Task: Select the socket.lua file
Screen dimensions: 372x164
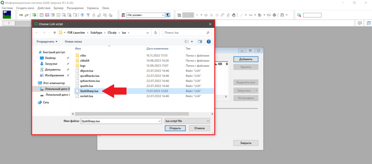Action: click(86, 96)
